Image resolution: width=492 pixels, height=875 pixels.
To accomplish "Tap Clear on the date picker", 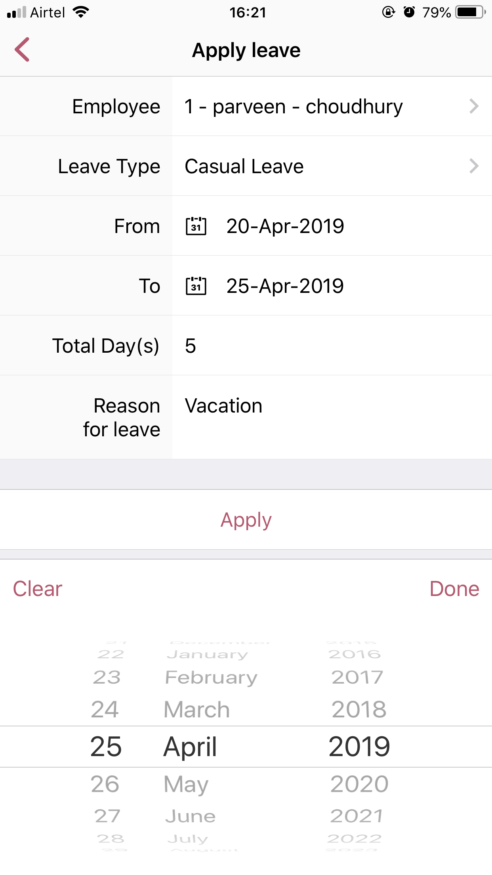I will pyautogui.click(x=38, y=589).
